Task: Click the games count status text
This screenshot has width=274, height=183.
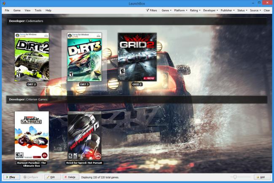Action: [x=100, y=177]
